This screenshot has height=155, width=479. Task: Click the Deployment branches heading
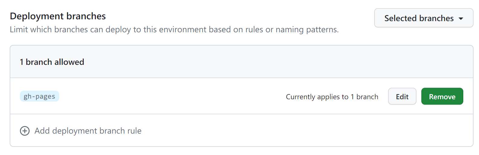click(58, 16)
